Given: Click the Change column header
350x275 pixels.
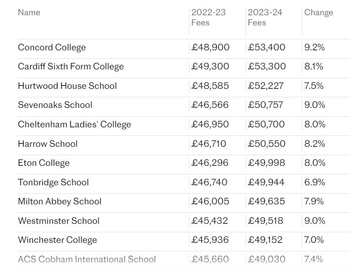Looking at the screenshot, I should pos(319,13).
